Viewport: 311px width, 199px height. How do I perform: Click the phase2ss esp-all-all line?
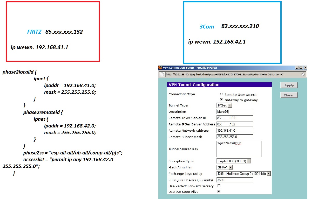tap(73, 153)
